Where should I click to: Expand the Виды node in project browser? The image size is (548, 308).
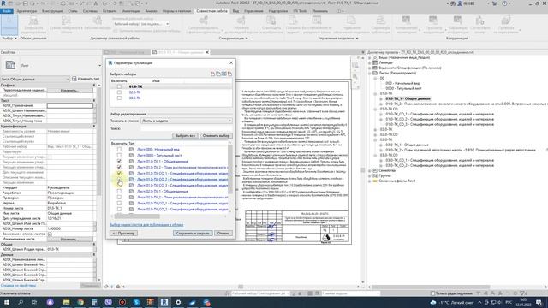pyautogui.click(x=369, y=57)
